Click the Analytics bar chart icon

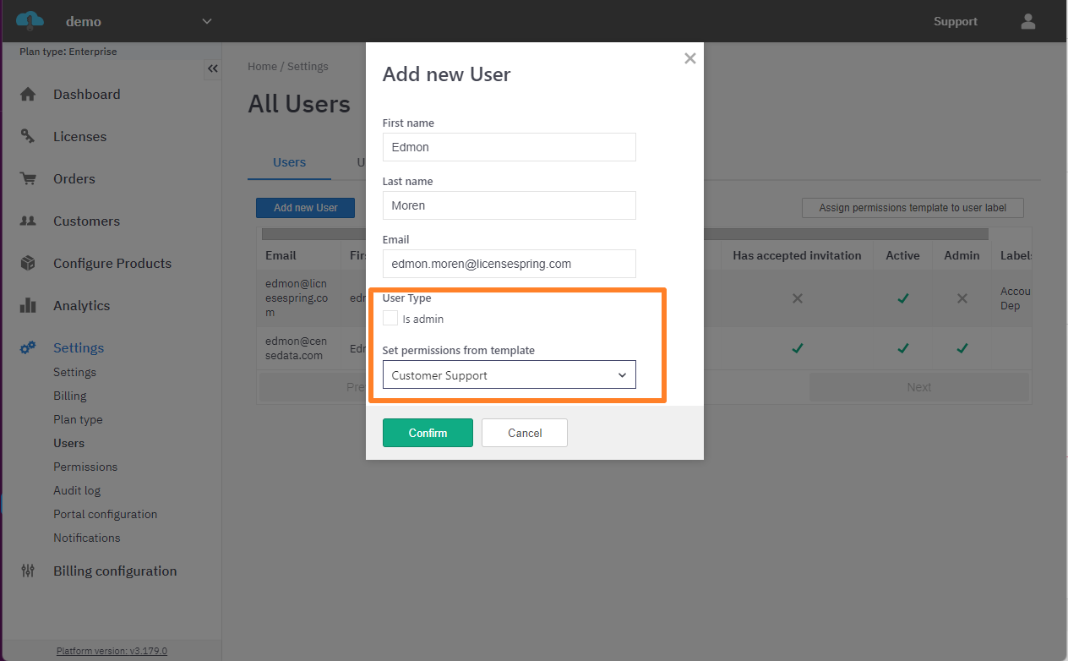28,306
